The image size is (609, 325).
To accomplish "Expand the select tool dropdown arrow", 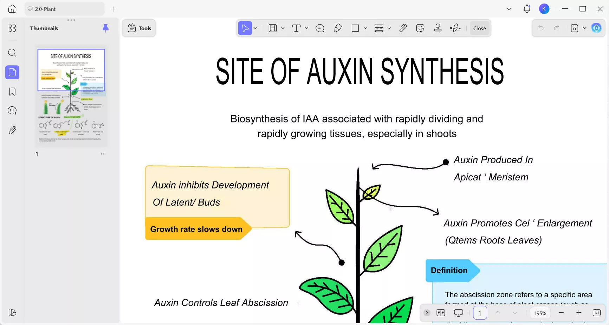I will (x=255, y=28).
